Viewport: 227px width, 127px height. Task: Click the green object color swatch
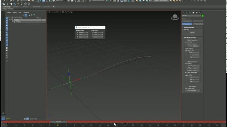[203, 16]
